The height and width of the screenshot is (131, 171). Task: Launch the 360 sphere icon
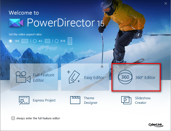(x=125, y=77)
